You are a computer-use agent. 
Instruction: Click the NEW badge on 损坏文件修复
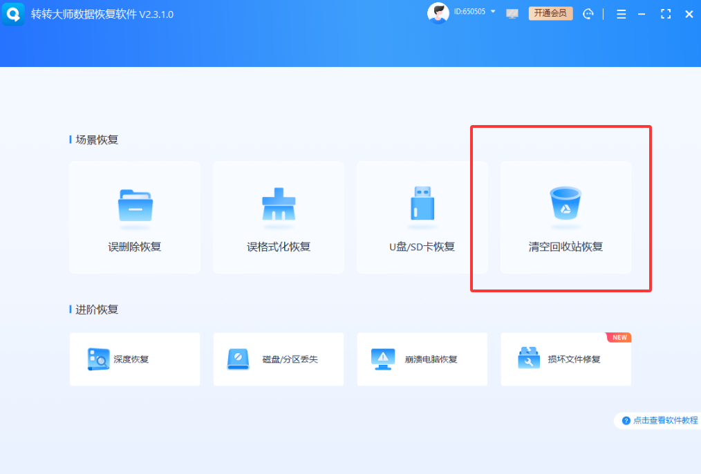click(x=619, y=337)
